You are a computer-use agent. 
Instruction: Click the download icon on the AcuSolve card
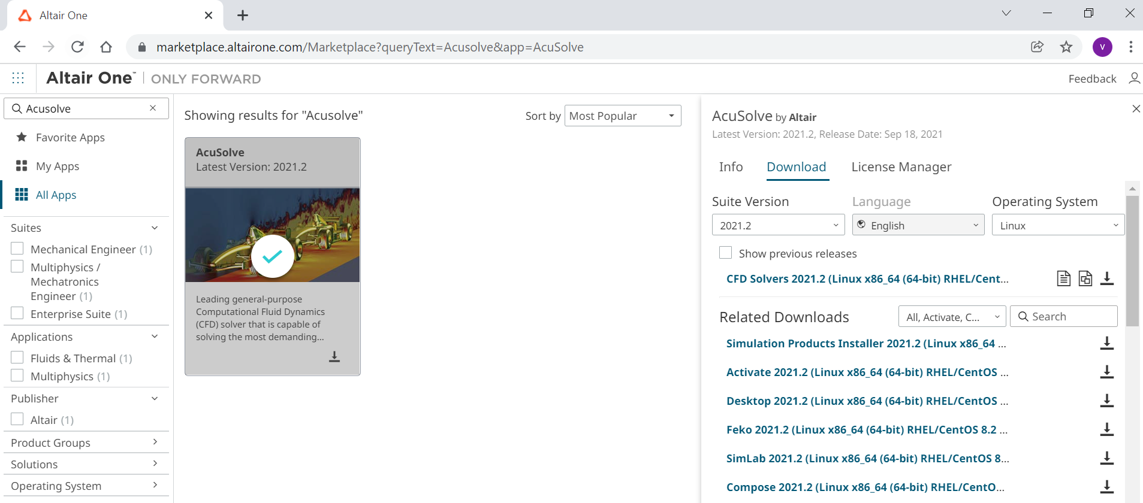(x=334, y=357)
